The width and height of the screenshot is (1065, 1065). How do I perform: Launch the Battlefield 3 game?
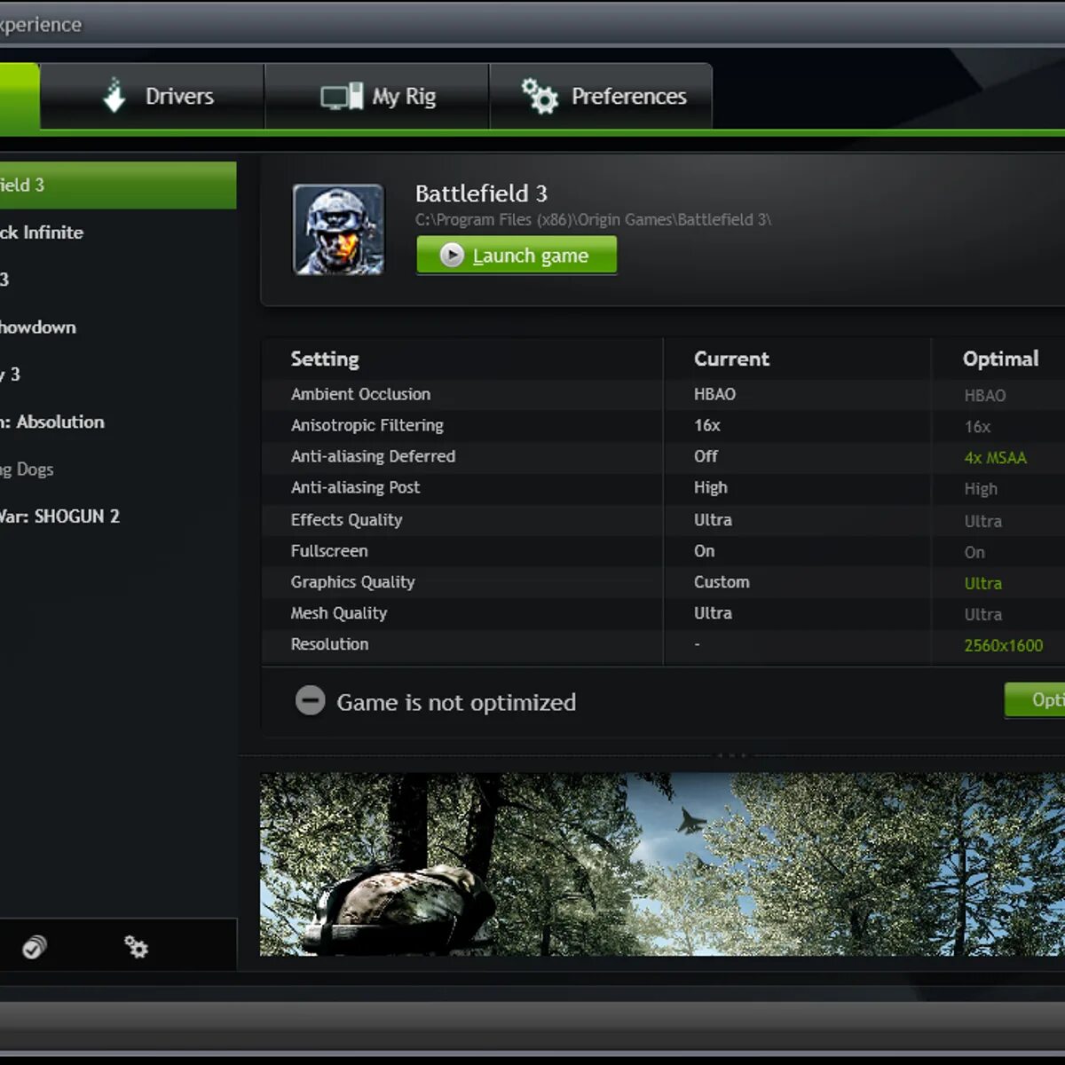[517, 256]
